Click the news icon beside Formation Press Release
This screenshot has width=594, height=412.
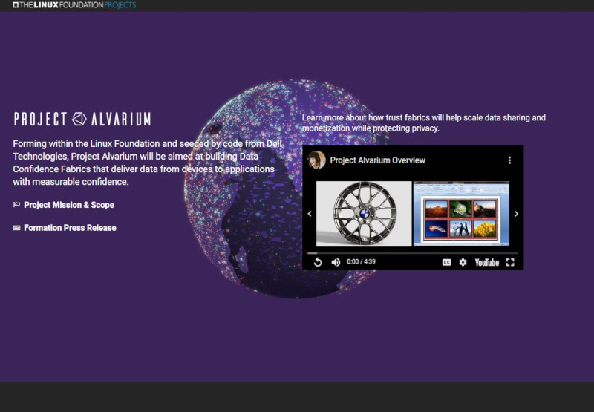tap(16, 228)
